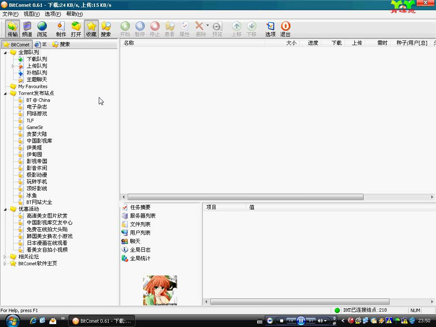
Task: Open the 视图(V) menu
Action: point(32,14)
